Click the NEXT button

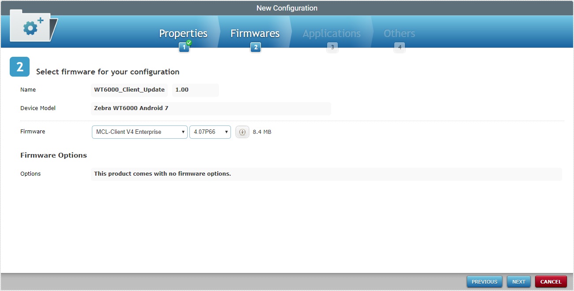(518, 281)
